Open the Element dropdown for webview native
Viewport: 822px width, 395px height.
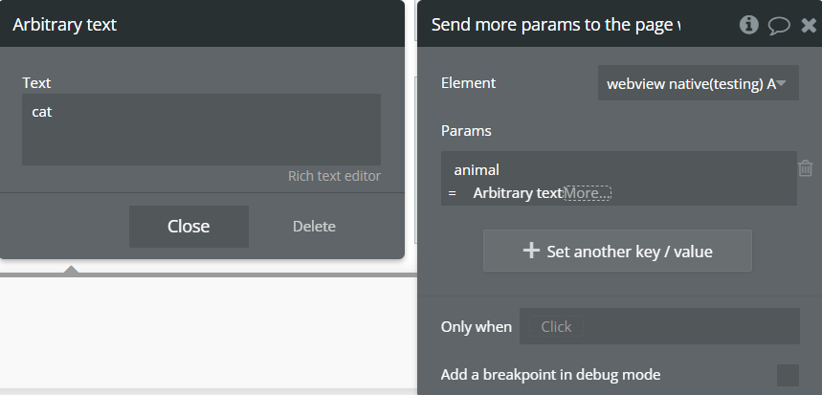tap(698, 83)
